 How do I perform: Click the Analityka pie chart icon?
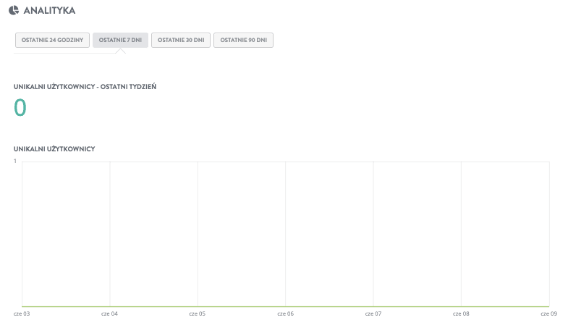click(14, 10)
